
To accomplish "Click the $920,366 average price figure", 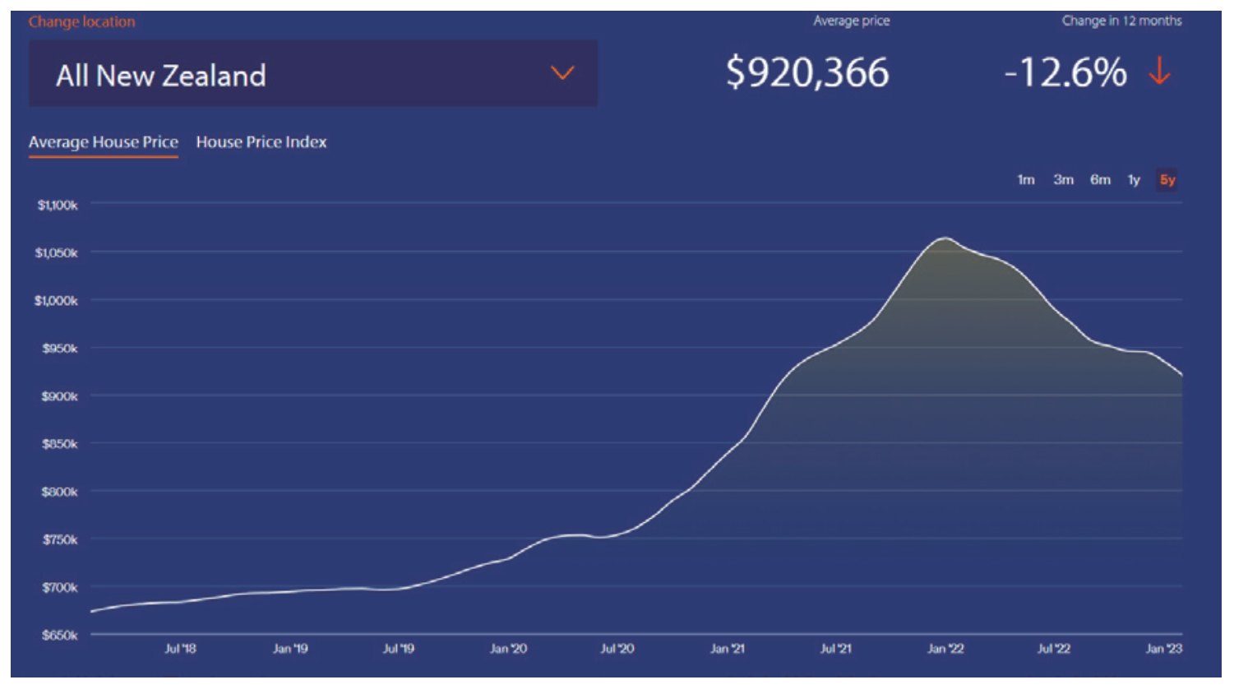I will [807, 72].
